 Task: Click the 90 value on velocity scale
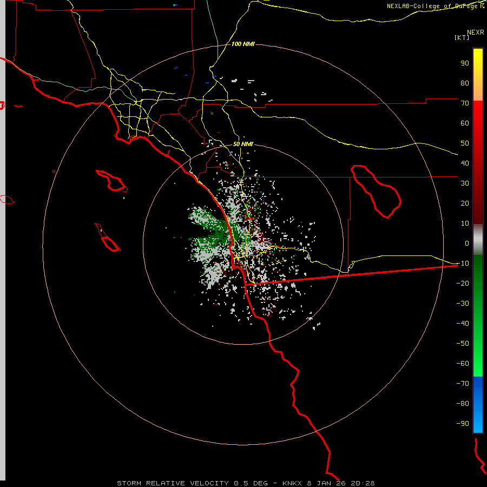[x=465, y=63]
